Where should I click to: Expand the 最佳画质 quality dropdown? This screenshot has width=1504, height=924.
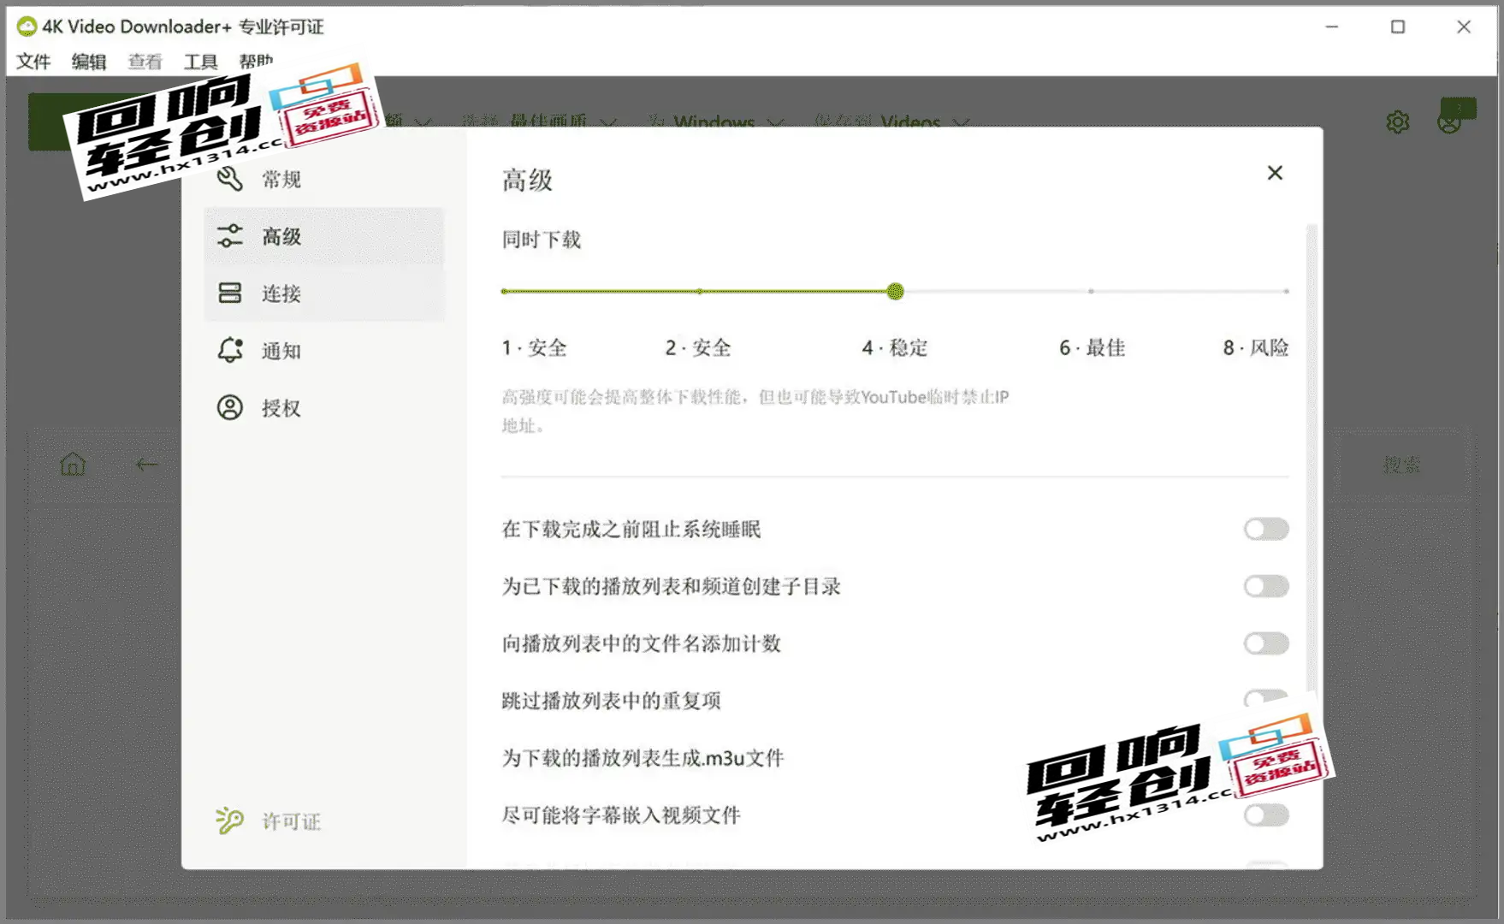(562, 121)
